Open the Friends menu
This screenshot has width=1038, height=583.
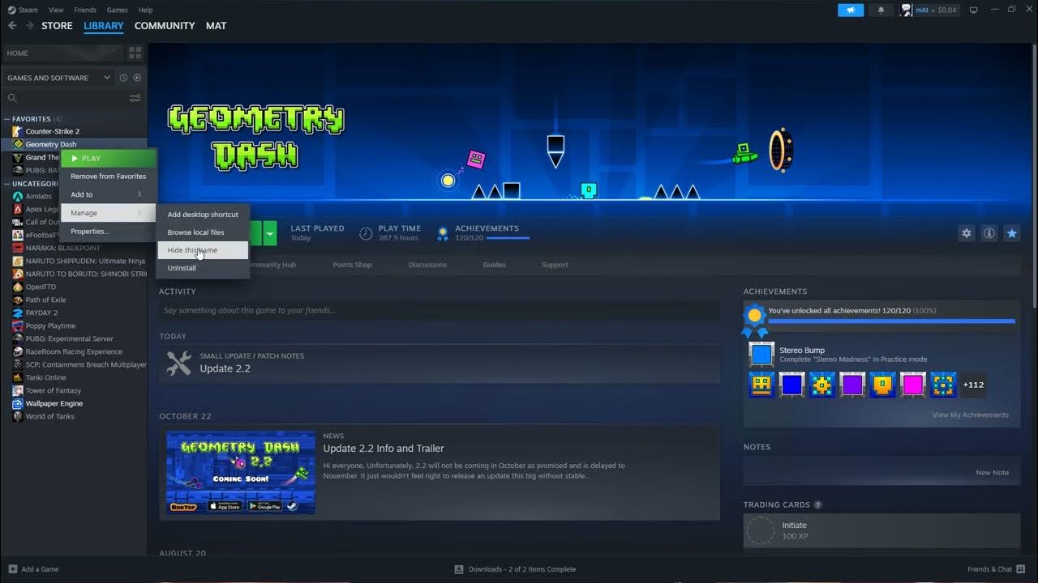(x=85, y=10)
